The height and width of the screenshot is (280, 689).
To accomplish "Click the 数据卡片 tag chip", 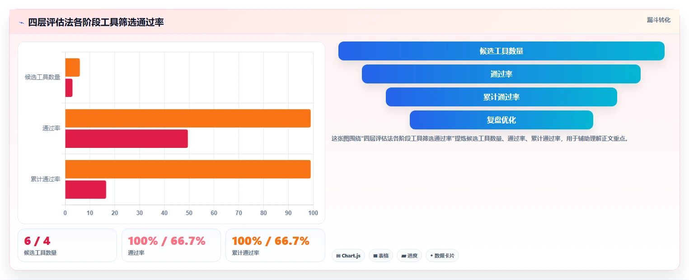I will (x=442, y=256).
